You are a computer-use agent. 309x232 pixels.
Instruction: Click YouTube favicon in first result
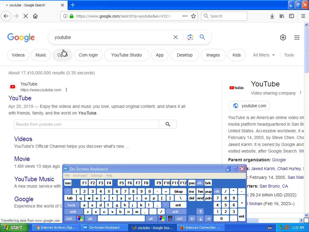13,87
